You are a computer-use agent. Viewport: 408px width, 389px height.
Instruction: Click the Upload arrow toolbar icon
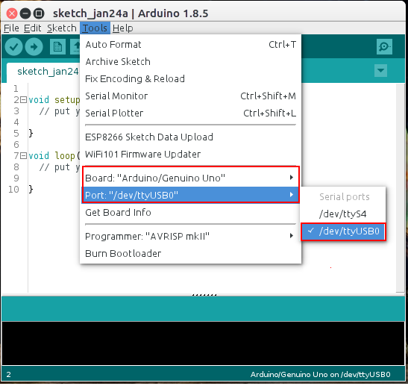pos(34,46)
